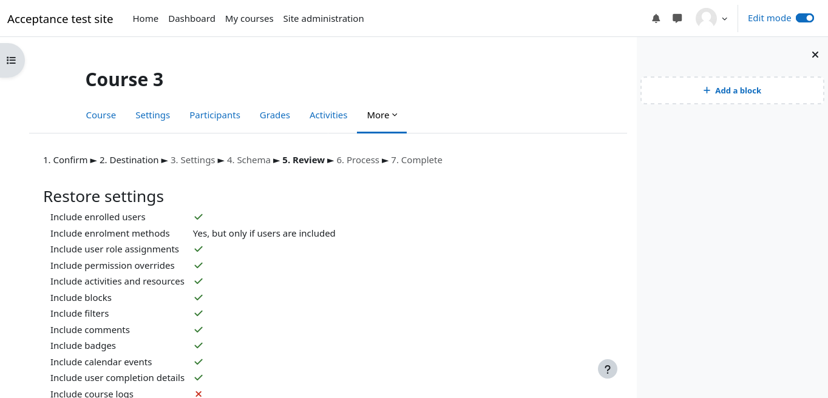Open the Grades tab
The width and height of the screenshot is (828, 398).
click(x=275, y=115)
